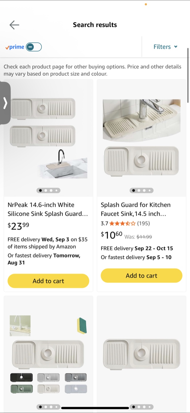Viewport: 190px width, 413px height.
Task: Click the Filters chevron arrow
Action: 176,47
